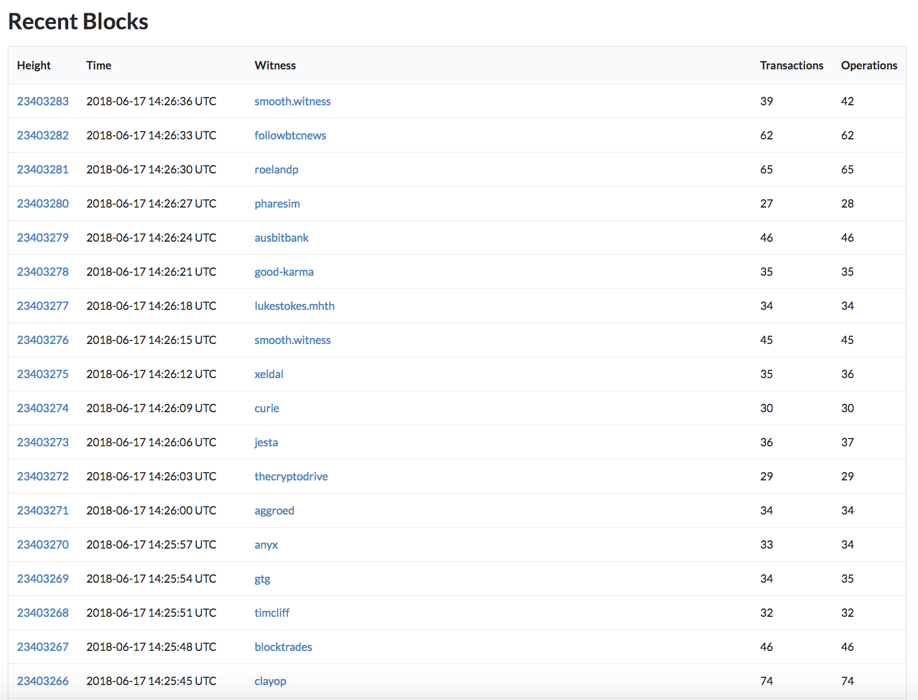Image resolution: width=918 pixels, height=700 pixels.
Task: Open block 23403281
Action: coord(43,169)
